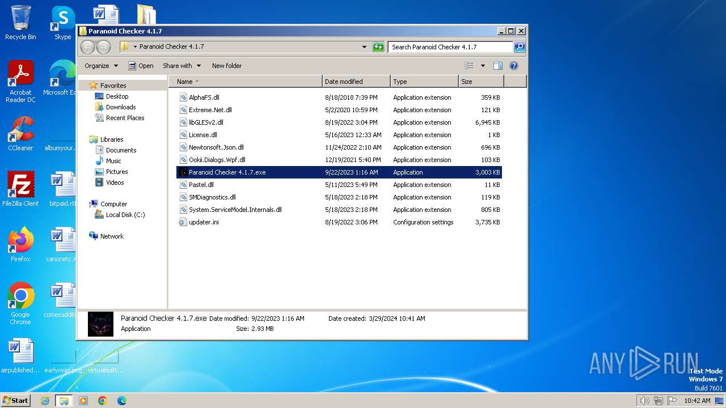This screenshot has width=726, height=408.
Task: Select the Firefox desktop icon
Action: tap(20, 245)
